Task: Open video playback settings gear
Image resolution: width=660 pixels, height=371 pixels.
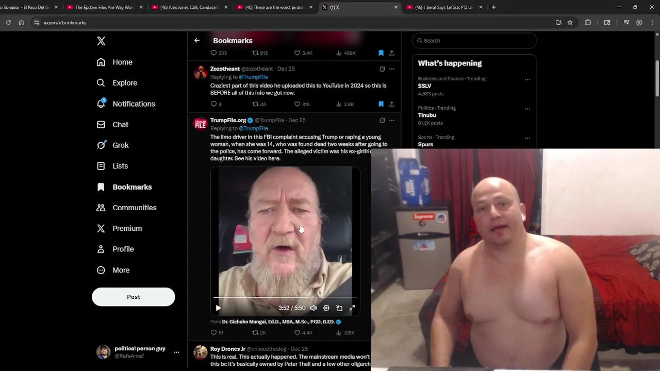Action: pyautogui.click(x=326, y=308)
